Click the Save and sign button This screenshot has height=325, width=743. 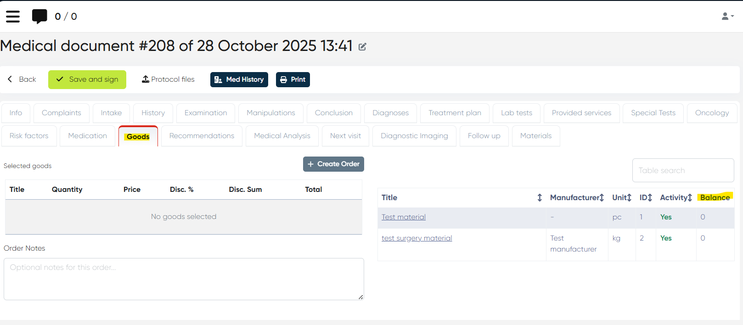pyautogui.click(x=87, y=79)
